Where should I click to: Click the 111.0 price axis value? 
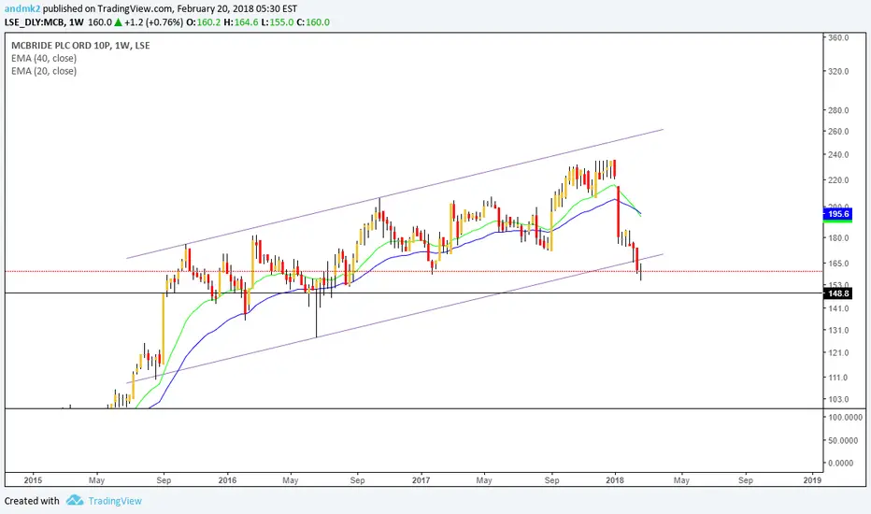tap(838, 378)
